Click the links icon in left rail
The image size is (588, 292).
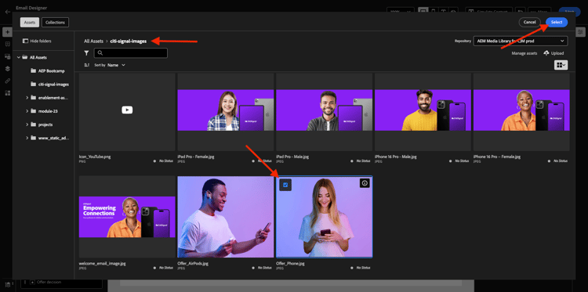click(7, 81)
